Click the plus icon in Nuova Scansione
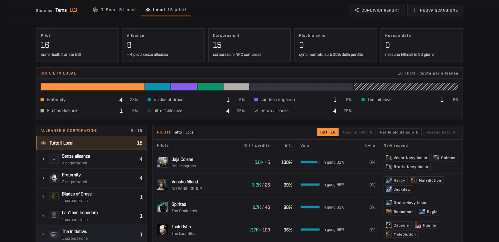 415,10
